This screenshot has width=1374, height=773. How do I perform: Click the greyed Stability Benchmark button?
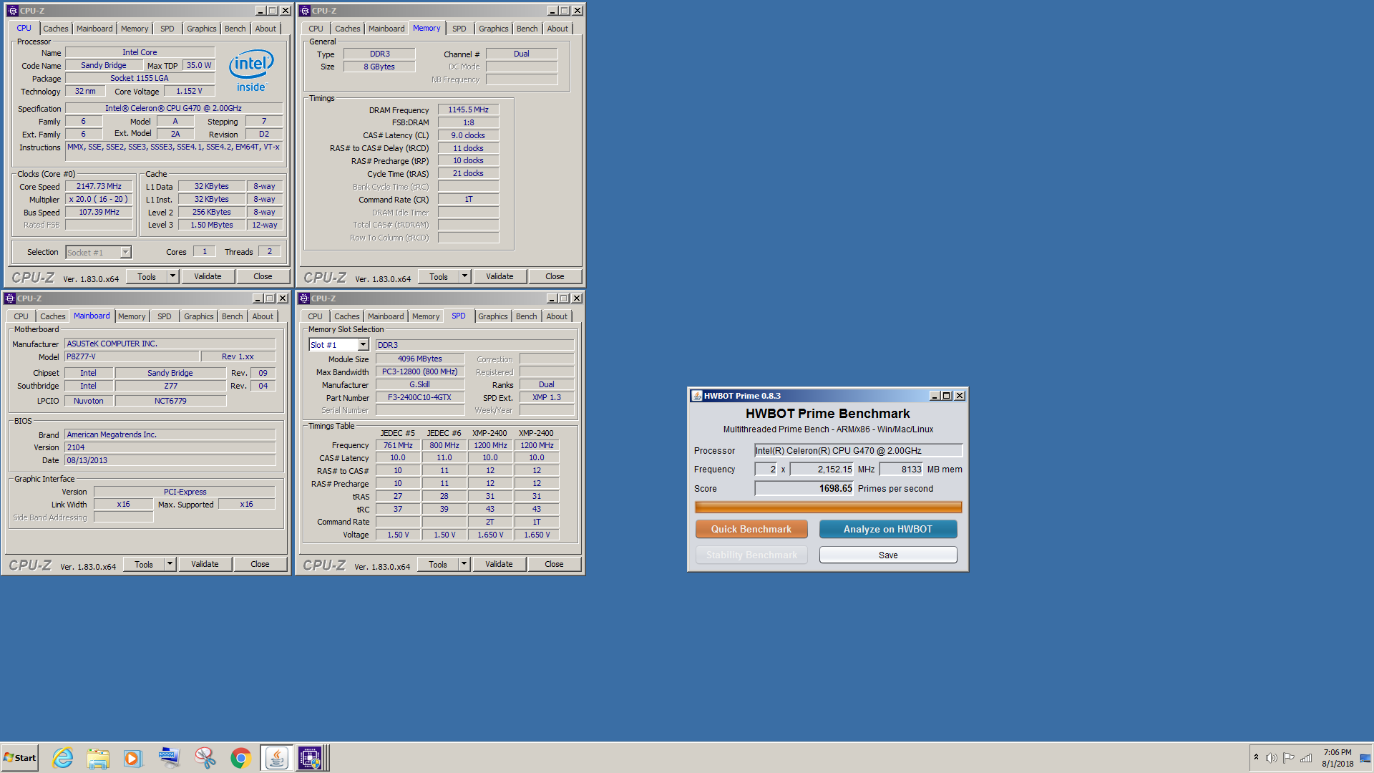click(x=751, y=555)
